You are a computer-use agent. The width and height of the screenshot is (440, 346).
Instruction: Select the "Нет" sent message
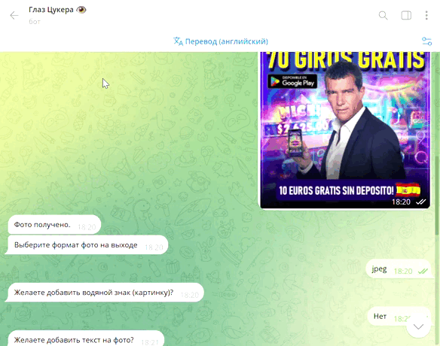point(399,317)
